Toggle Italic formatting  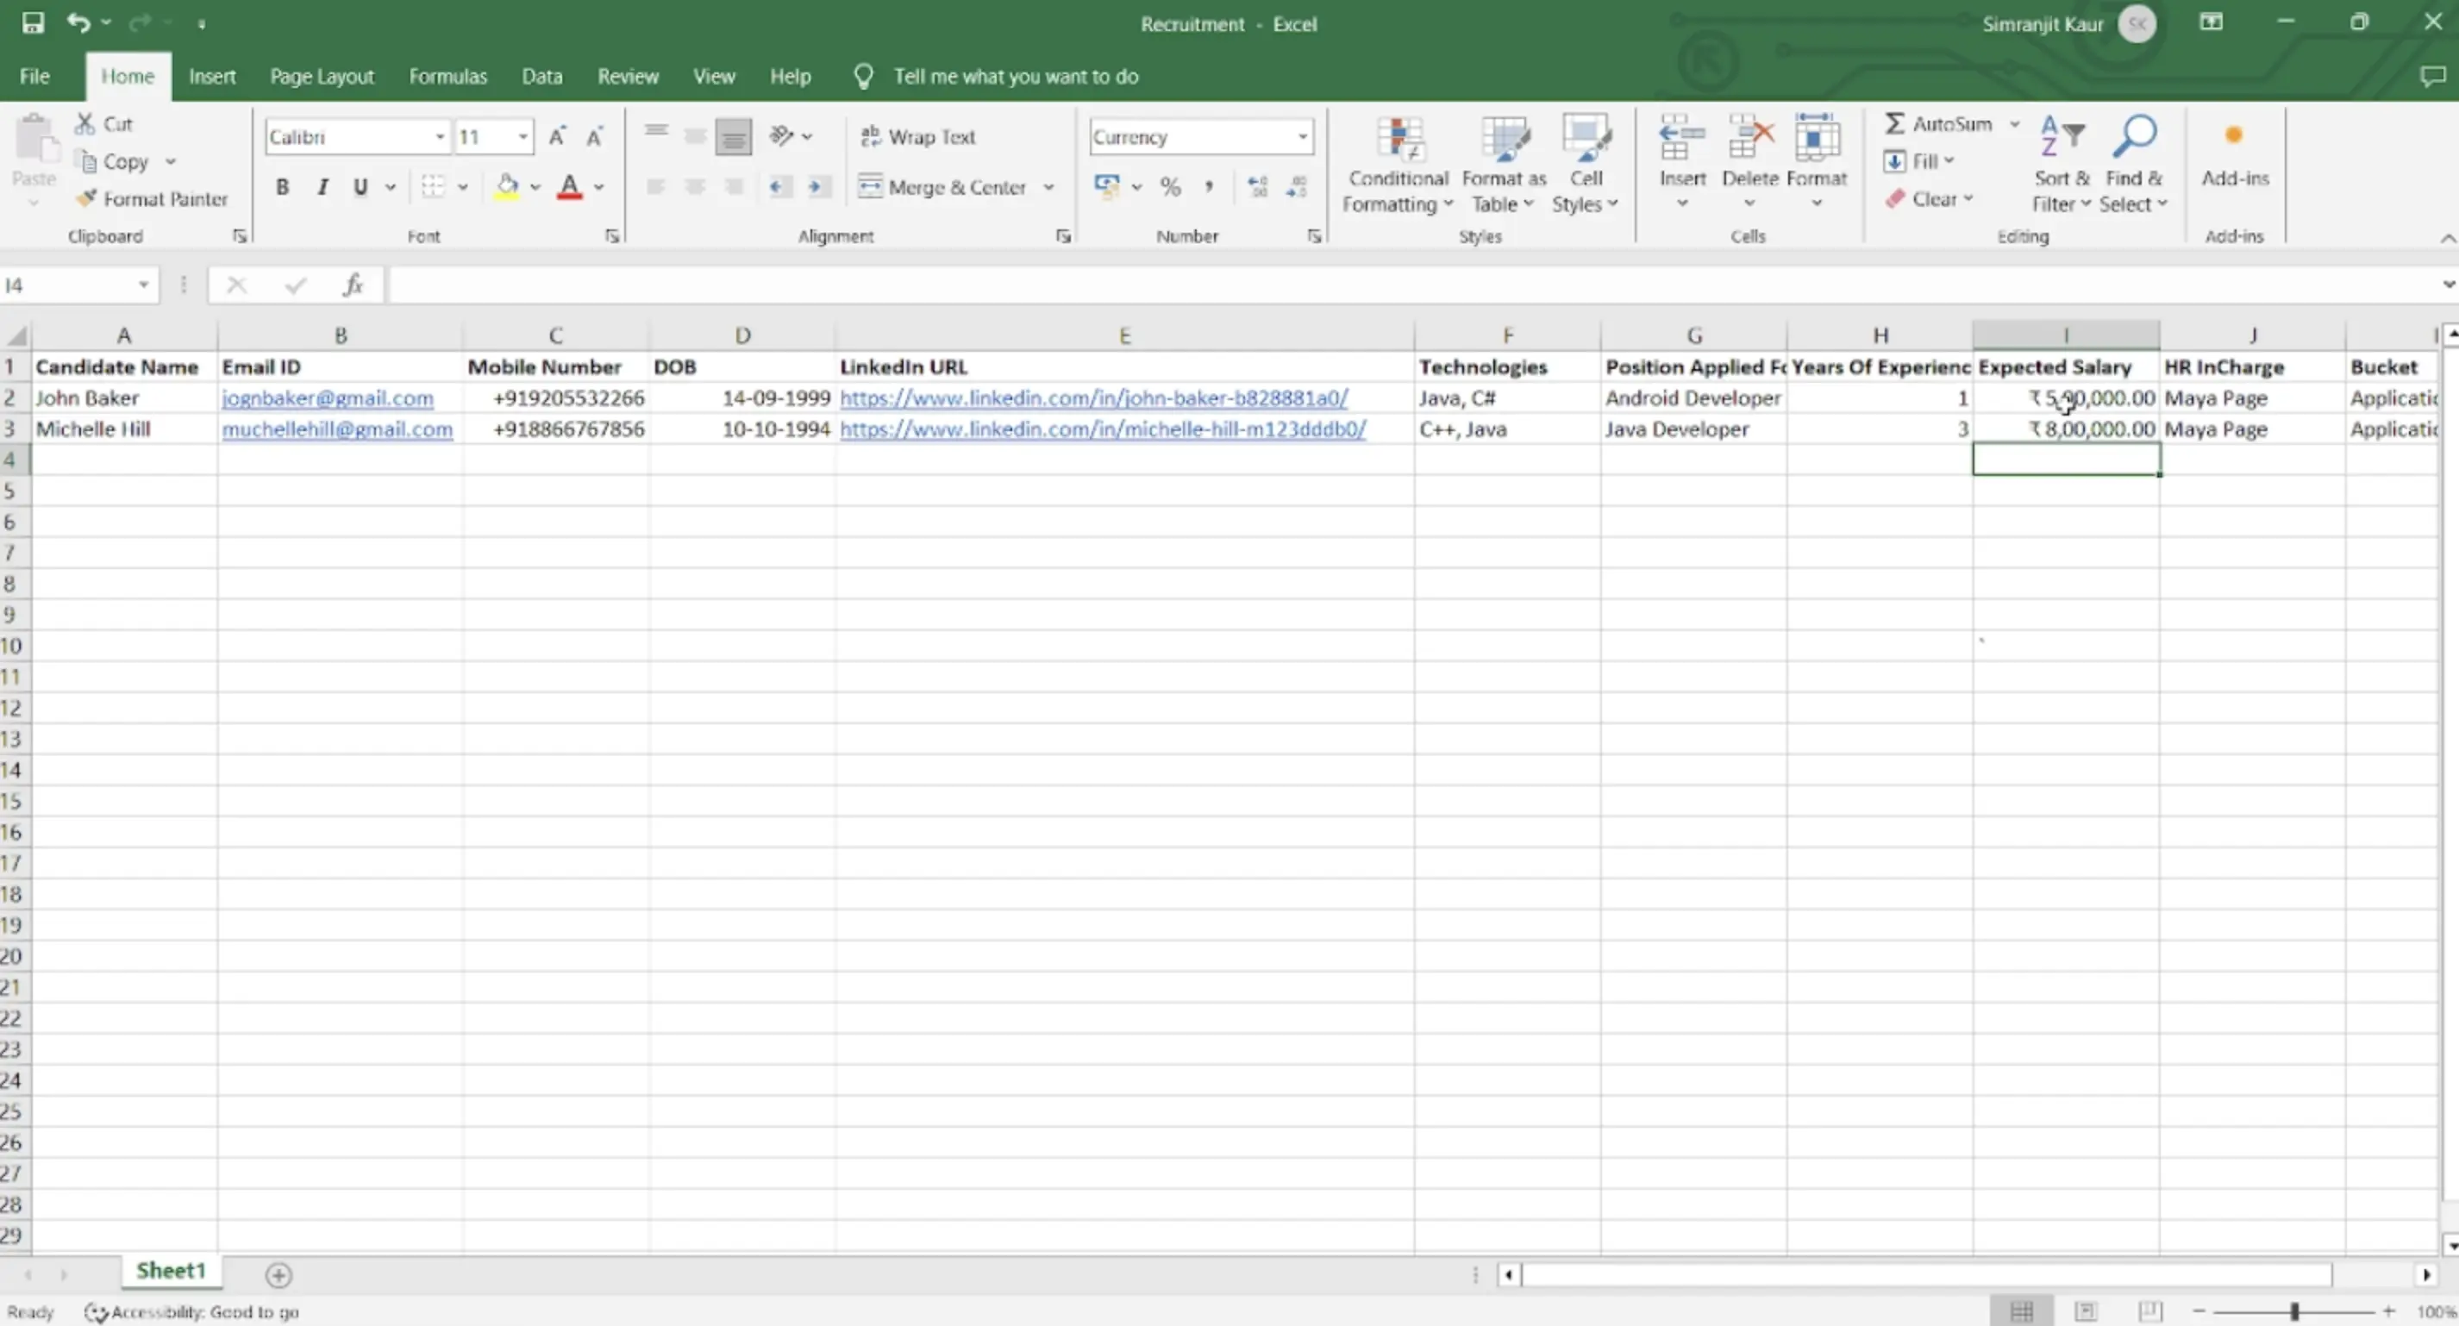(x=322, y=186)
